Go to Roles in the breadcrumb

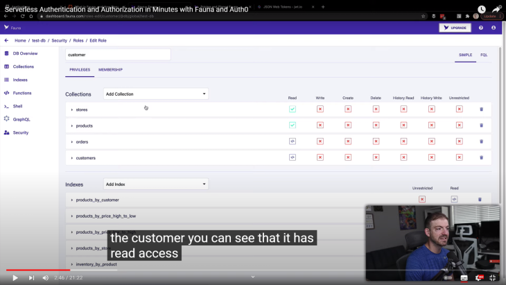coord(78,40)
